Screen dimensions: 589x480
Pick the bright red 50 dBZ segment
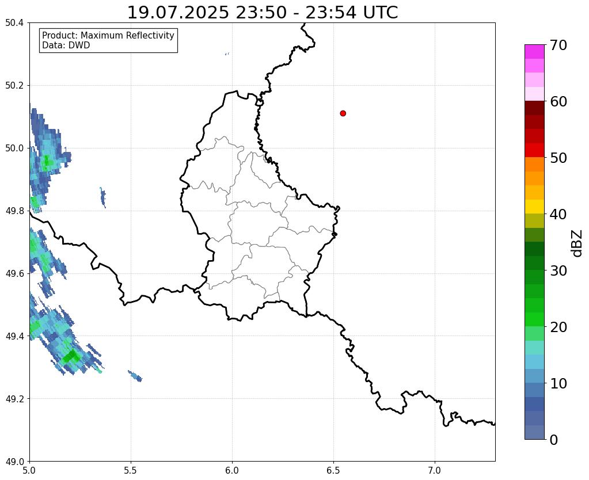tap(534, 150)
